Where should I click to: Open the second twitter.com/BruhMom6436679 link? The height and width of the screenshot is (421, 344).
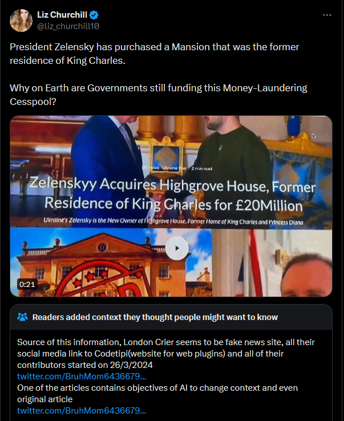click(82, 411)
